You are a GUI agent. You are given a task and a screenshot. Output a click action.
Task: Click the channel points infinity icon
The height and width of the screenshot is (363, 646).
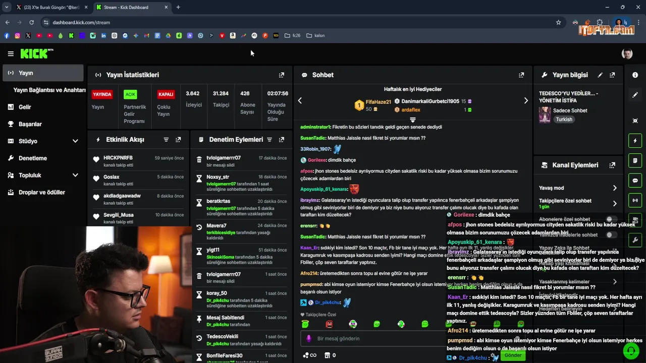pos(309,355)
